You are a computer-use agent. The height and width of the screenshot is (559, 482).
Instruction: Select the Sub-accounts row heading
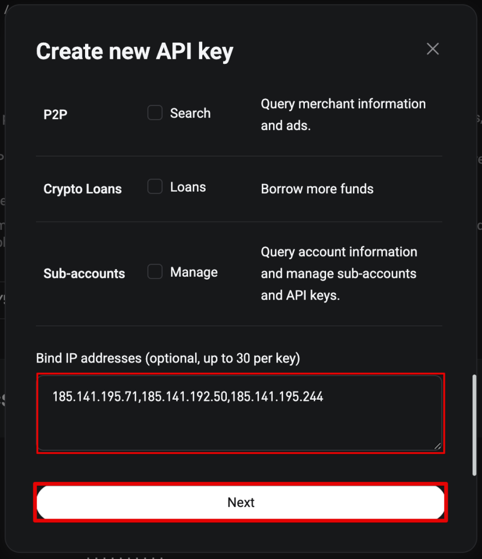84,274
